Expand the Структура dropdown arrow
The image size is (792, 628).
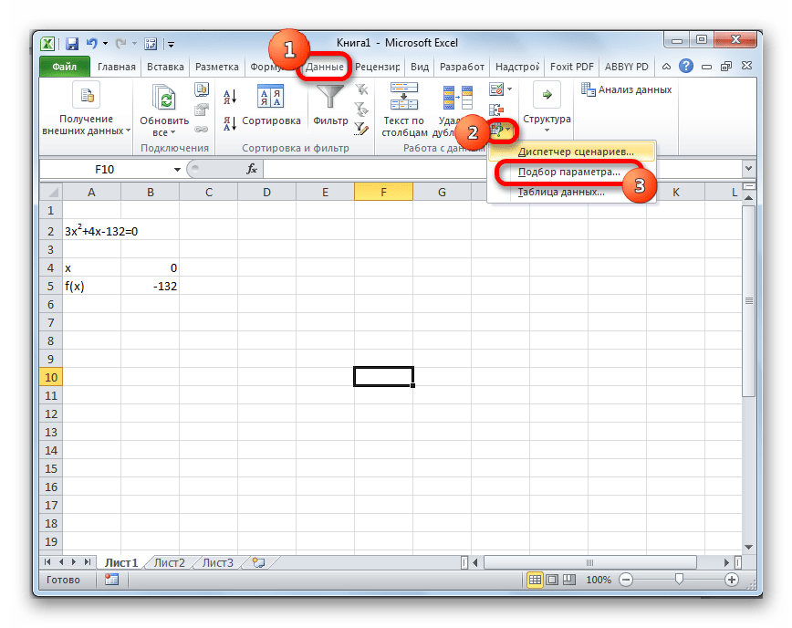[x=547, y=131]
